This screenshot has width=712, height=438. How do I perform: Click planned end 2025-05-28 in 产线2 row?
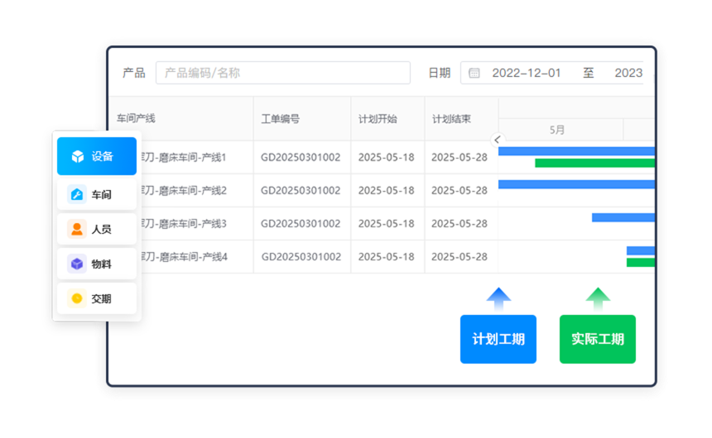(459, 190)
